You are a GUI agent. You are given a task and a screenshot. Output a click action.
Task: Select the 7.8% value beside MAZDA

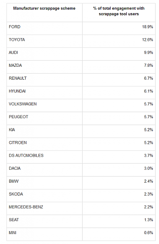click(148, 65)
